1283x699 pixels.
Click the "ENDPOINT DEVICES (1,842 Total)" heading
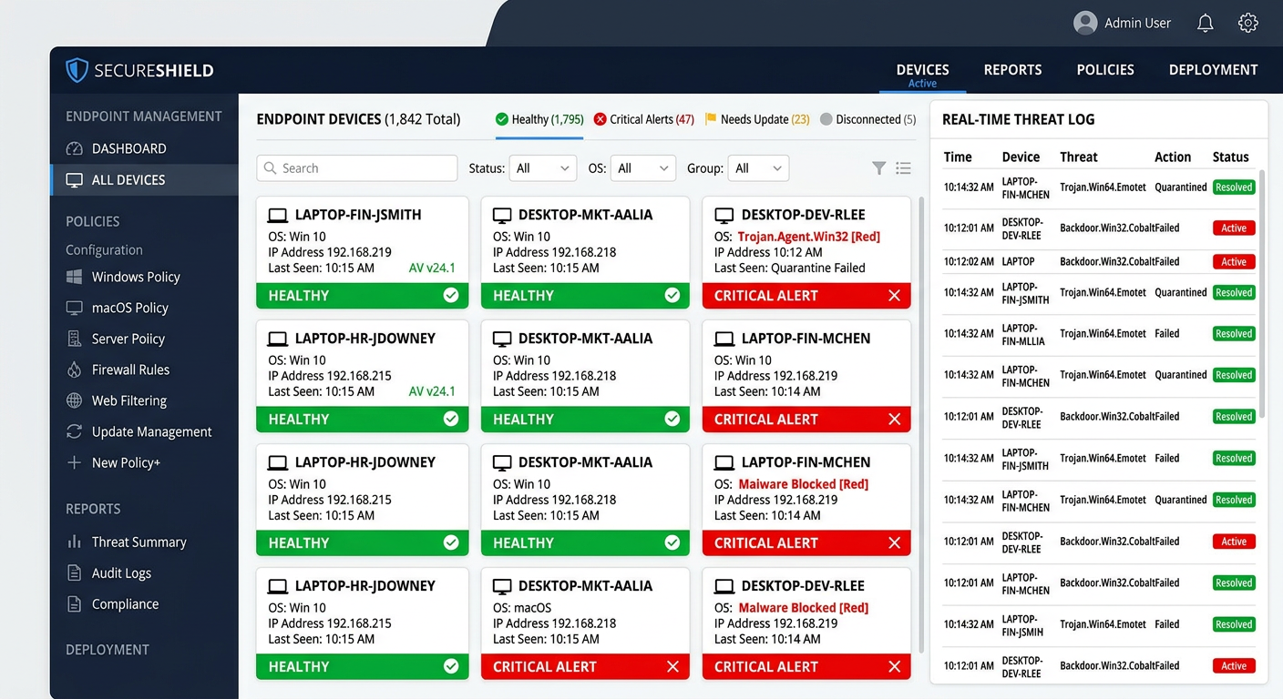click(x=358, y=119)
